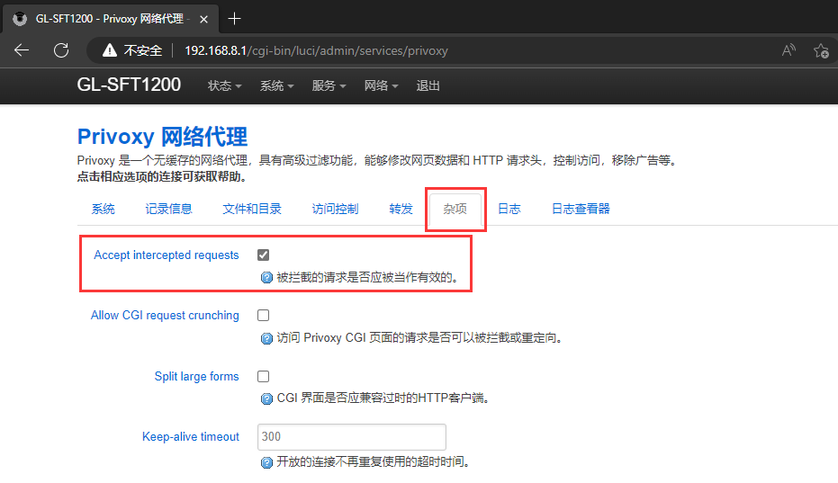
Task: Enable Split large forms checkbox
Action: [x=263, y=376]
